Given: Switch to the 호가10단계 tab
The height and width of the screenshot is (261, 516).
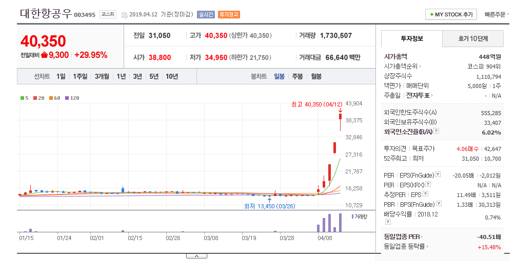Looking at the screenshot, I should [x=473, y=39].
